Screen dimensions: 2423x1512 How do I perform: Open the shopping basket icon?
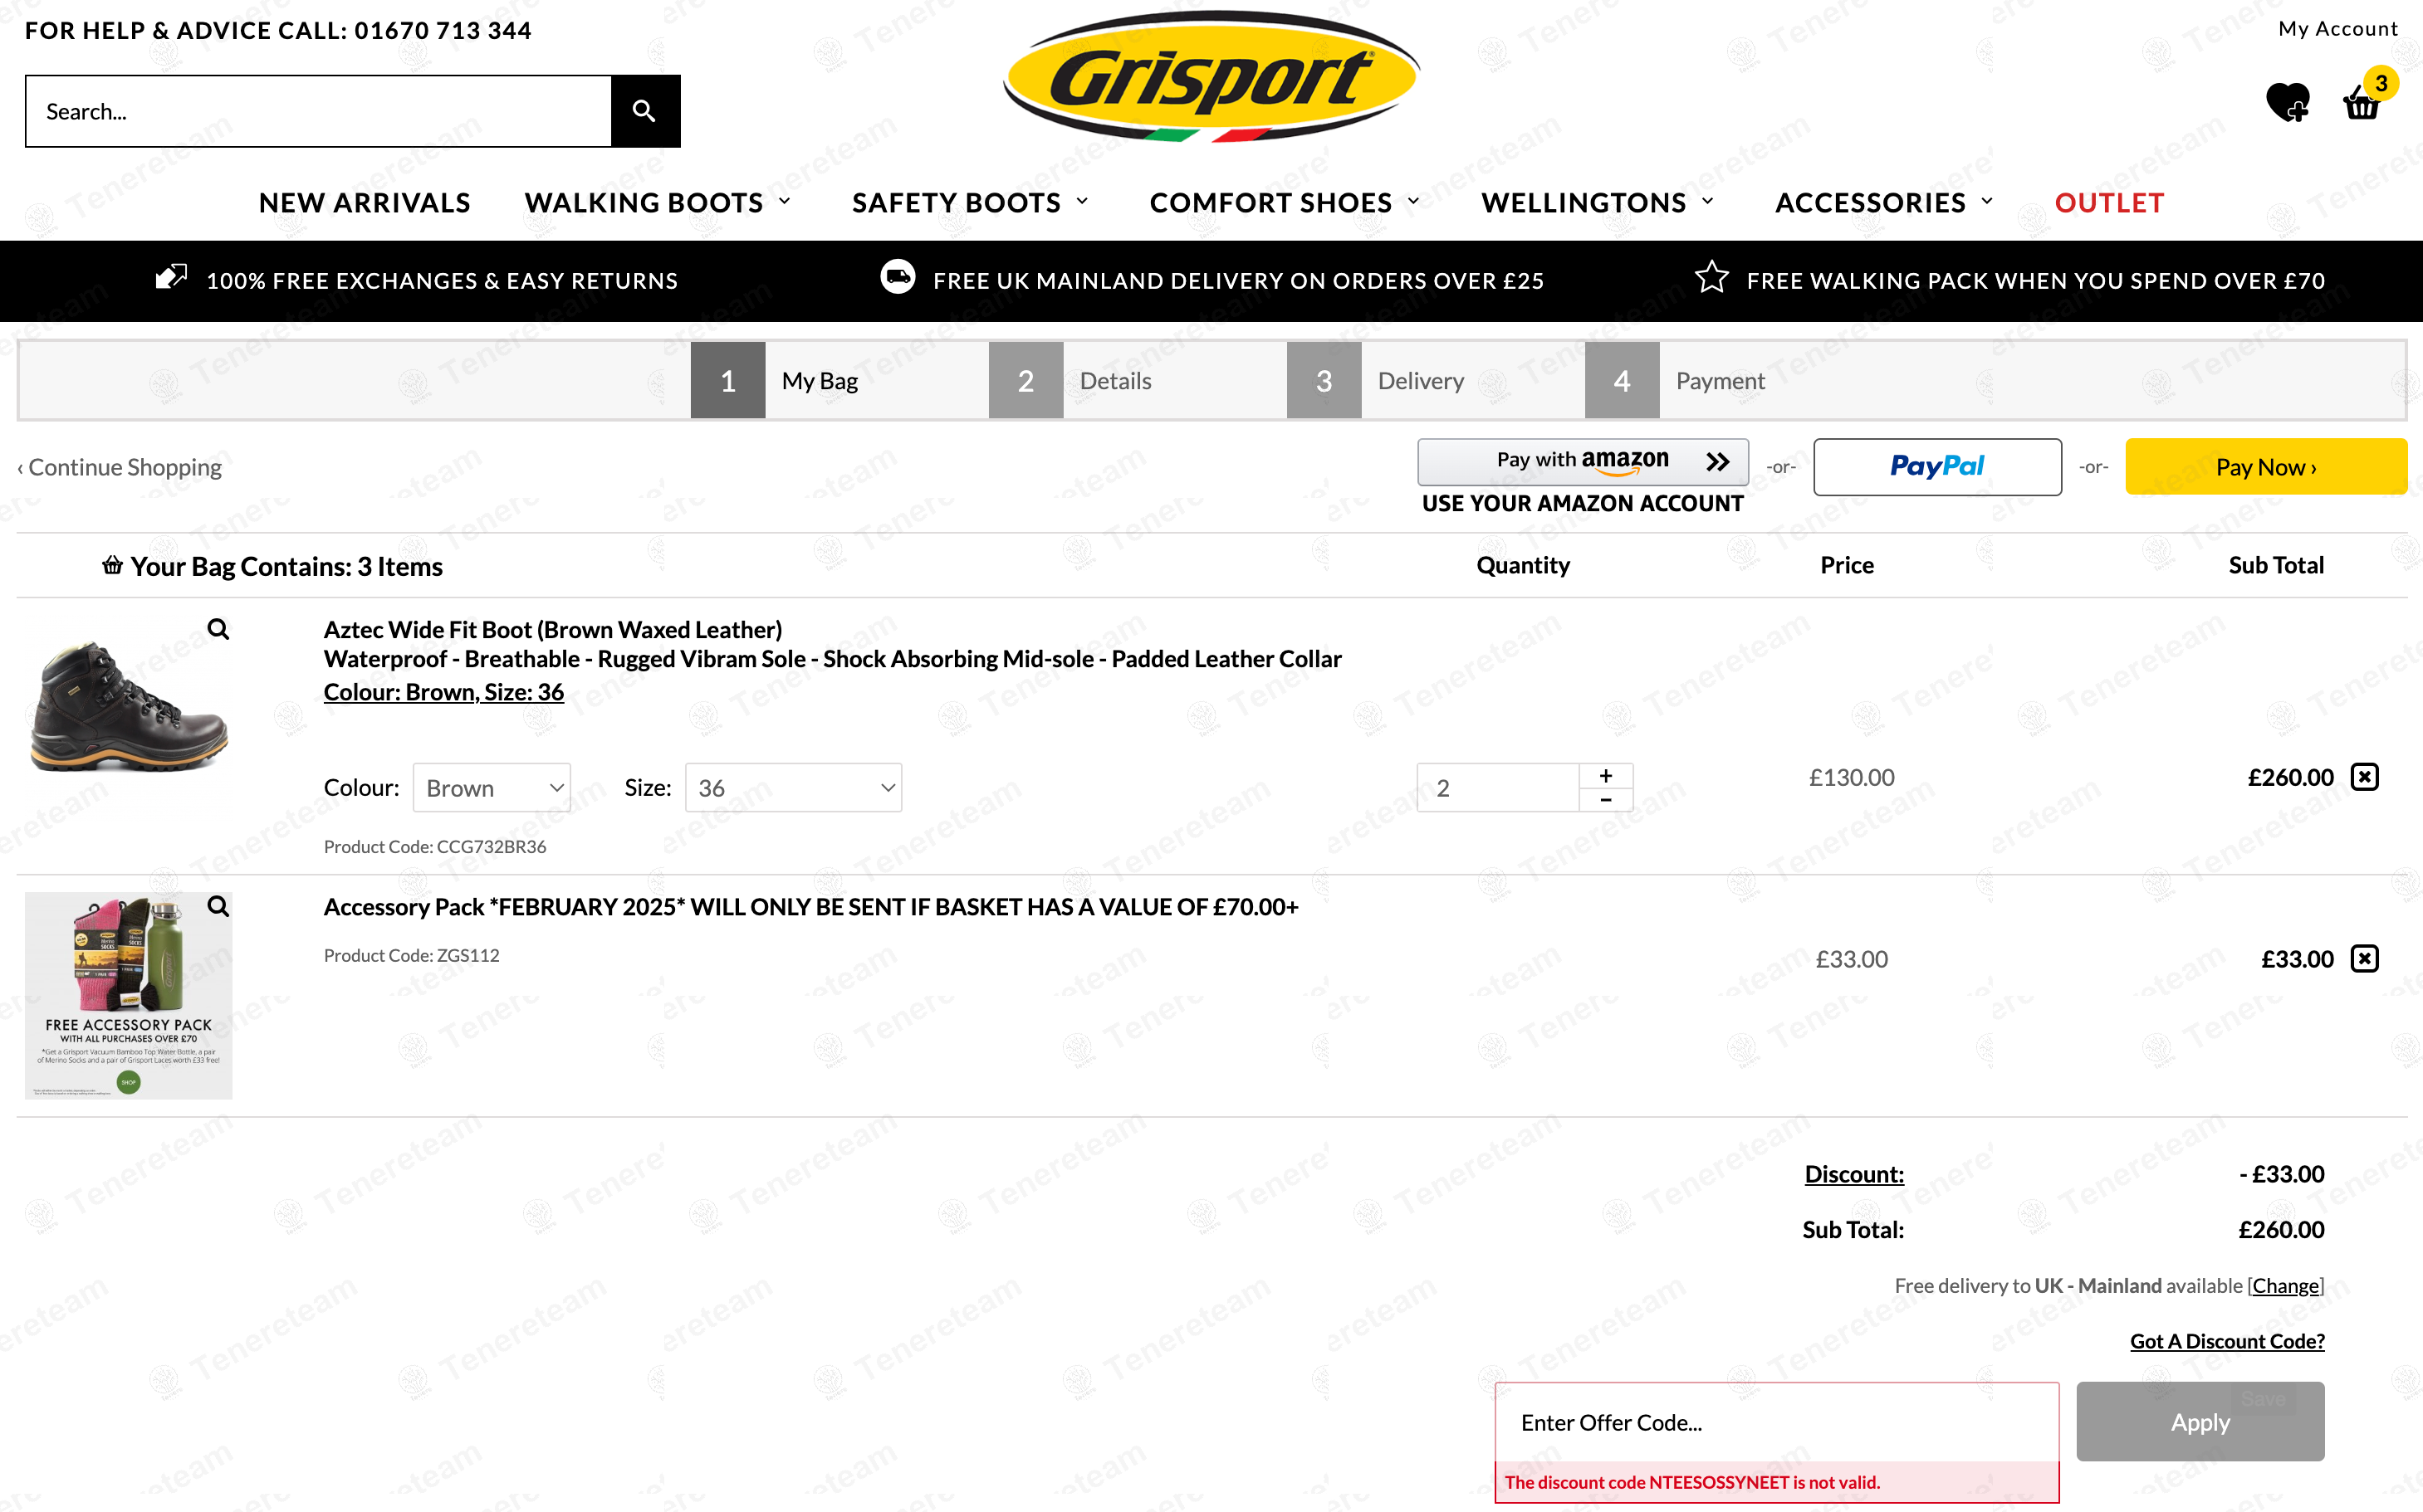point(2362,102)
